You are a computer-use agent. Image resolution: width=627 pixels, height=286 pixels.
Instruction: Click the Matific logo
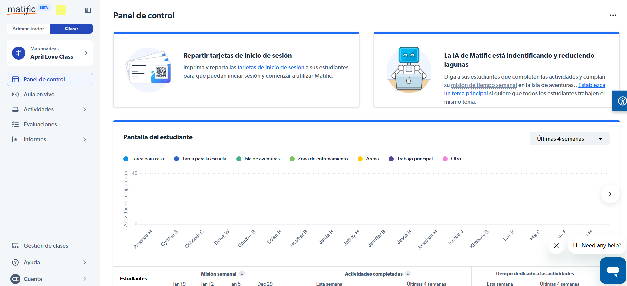pyautogui.click(x=22, y=10)
